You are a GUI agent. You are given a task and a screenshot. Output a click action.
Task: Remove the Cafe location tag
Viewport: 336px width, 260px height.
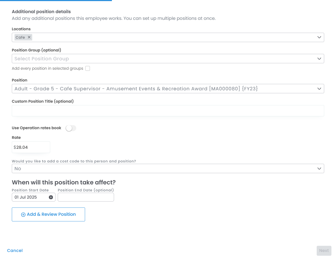pyautogui.click(x=29, y=37)
